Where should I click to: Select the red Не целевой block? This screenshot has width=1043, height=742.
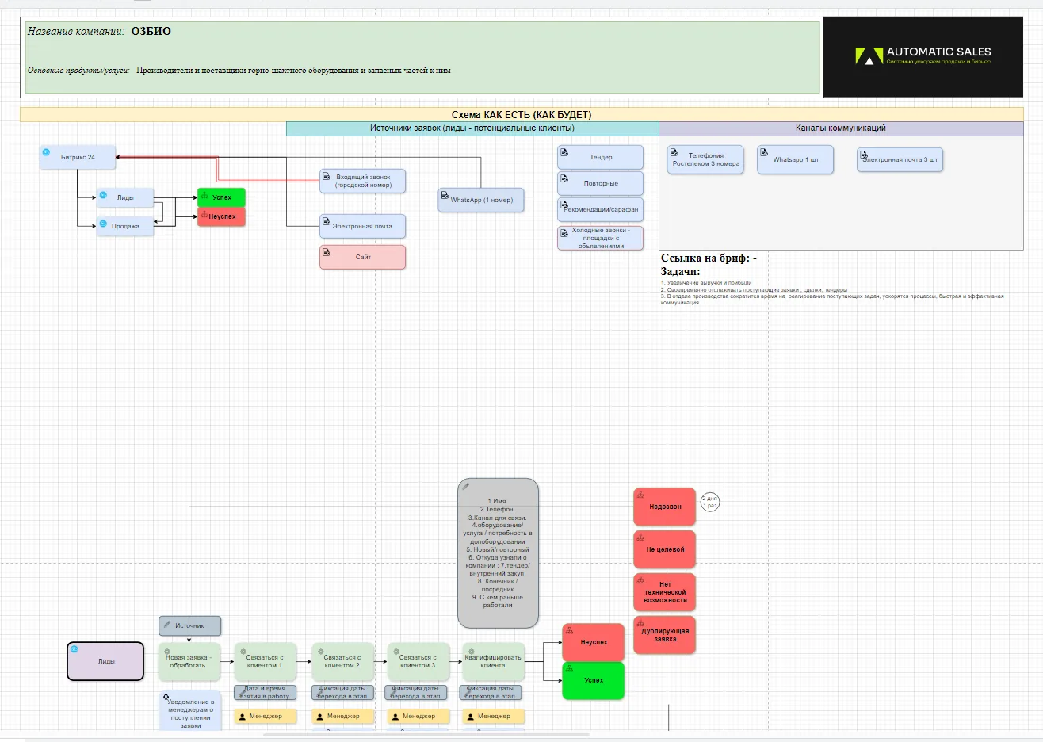point(664,549)
